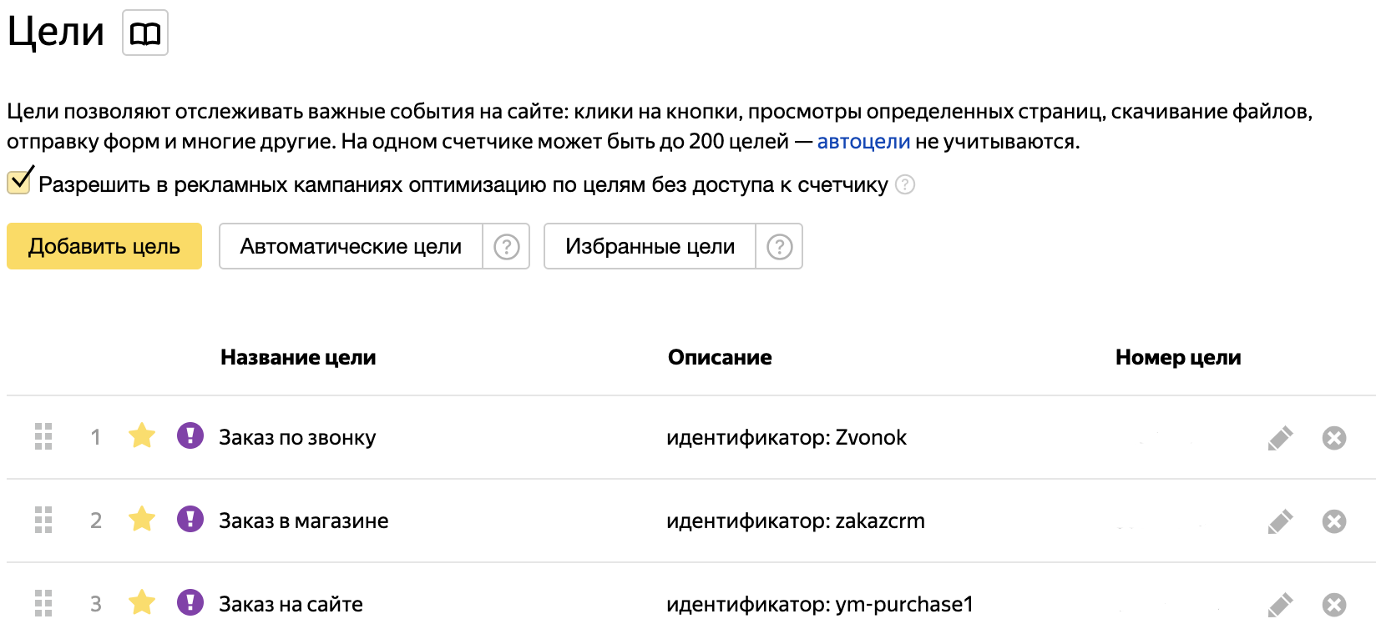
Task: Click the Добавить цель button
Action: click(104, 246)
